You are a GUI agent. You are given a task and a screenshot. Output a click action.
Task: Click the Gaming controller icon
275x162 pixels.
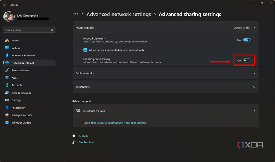pos(7,100)
